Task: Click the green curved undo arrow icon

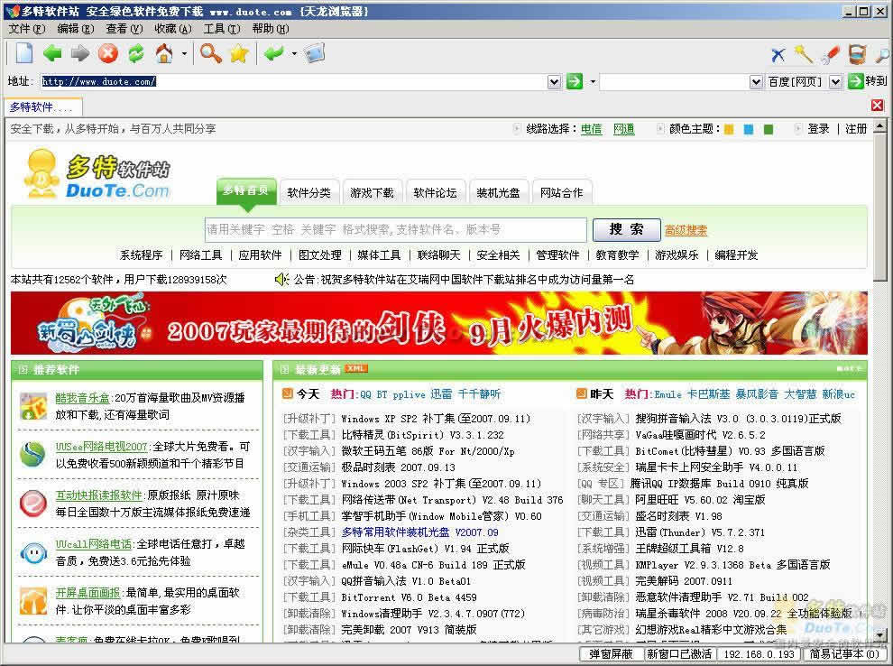Action: [274, 53]
